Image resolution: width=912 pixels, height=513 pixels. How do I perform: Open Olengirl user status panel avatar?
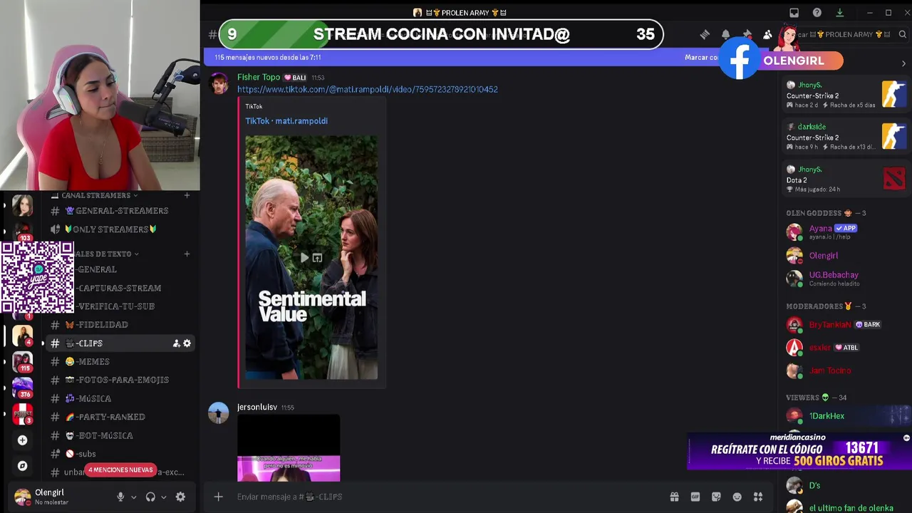[x=23, y=497]
